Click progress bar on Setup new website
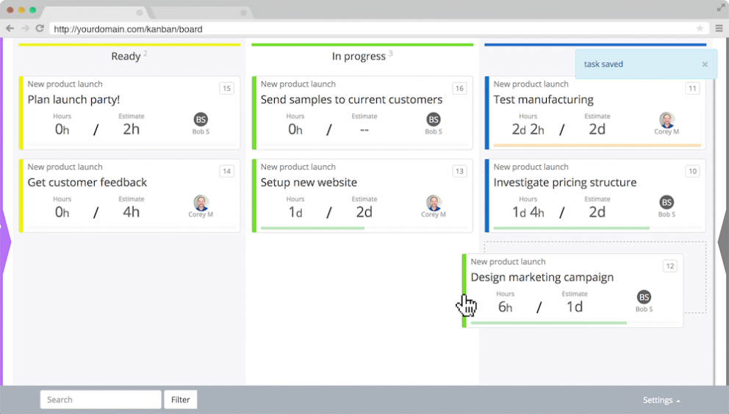This screenshot has height=414, width=729. point(364,228)
